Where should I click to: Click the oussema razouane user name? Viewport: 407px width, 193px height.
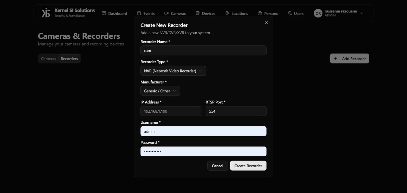point(341,11)
